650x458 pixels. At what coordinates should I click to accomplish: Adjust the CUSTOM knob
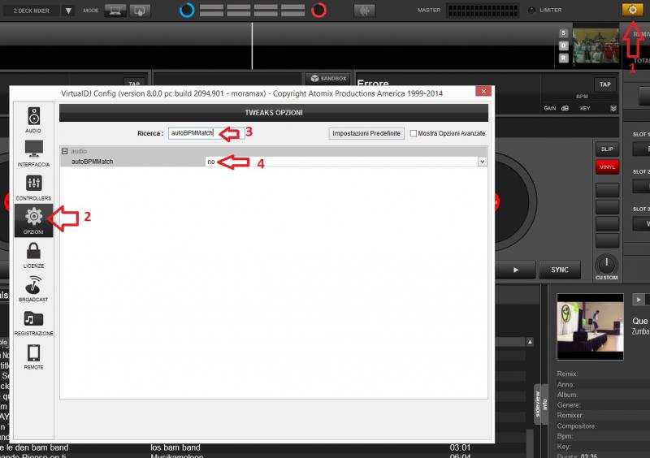pos(606,264)
